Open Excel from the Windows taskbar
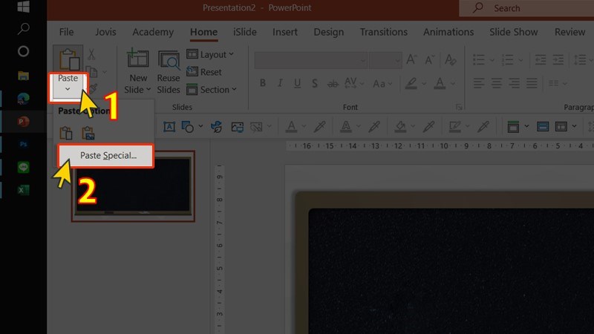This screenshot has height=334, width=594. (x=23, y=191)
